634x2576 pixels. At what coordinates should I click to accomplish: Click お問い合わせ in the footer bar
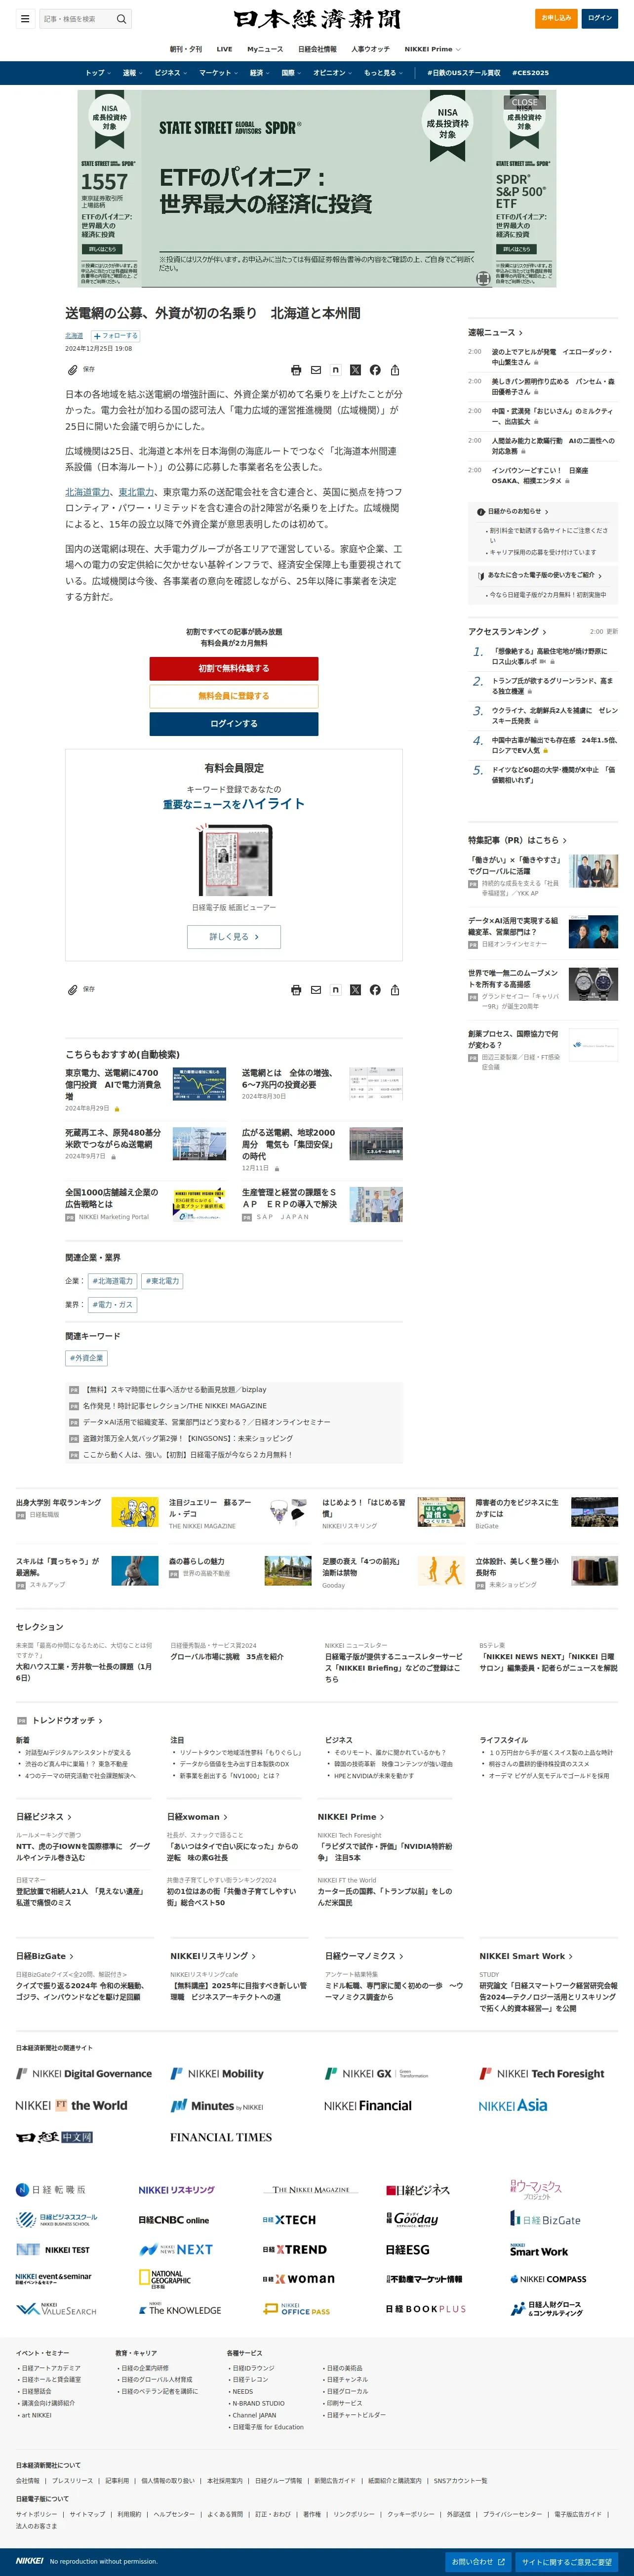pyautogui.click(x=478, y=2561)
